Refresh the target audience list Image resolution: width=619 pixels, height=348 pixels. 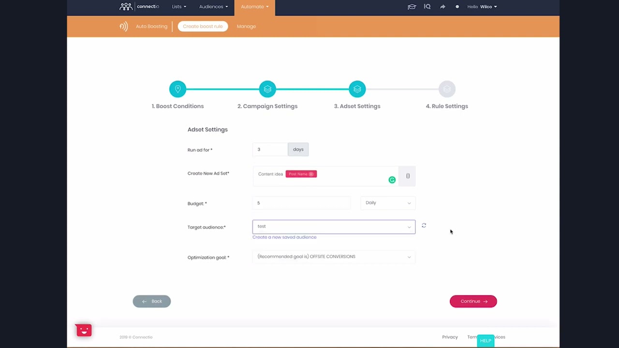point(424,226)
